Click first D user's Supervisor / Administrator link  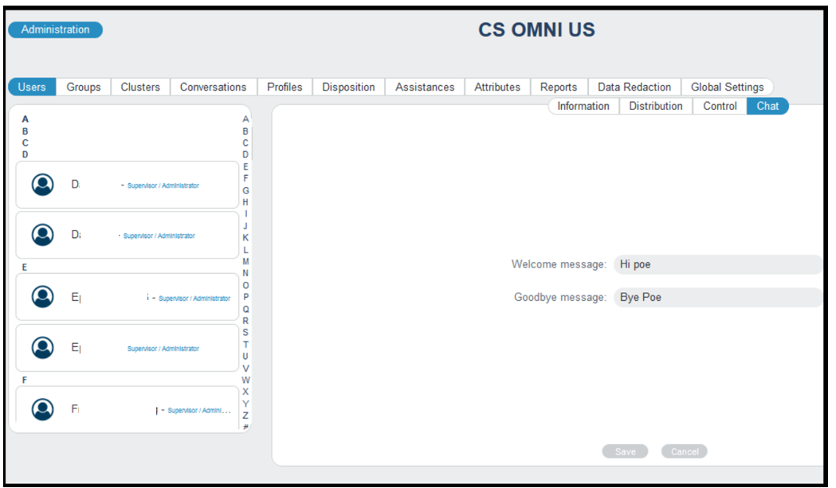163,186
